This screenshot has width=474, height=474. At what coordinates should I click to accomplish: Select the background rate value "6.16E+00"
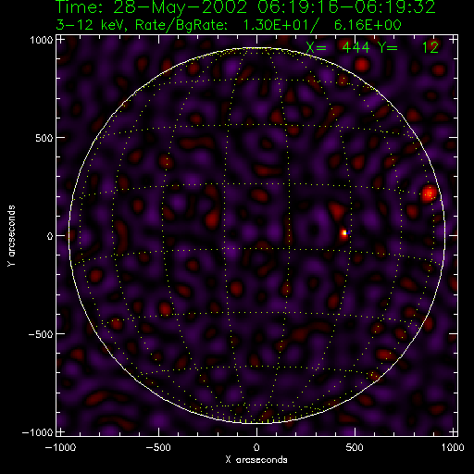point(368,25)
